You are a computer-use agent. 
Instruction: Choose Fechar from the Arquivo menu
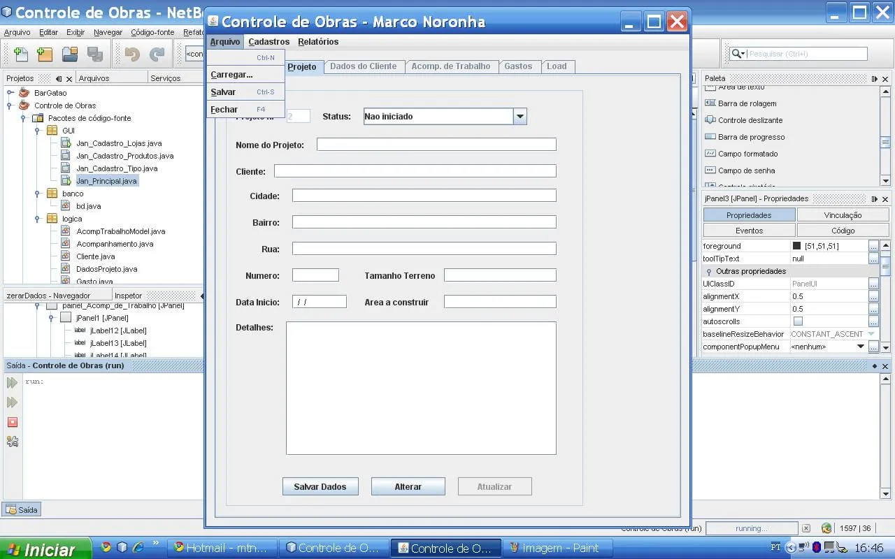point(245,110)
